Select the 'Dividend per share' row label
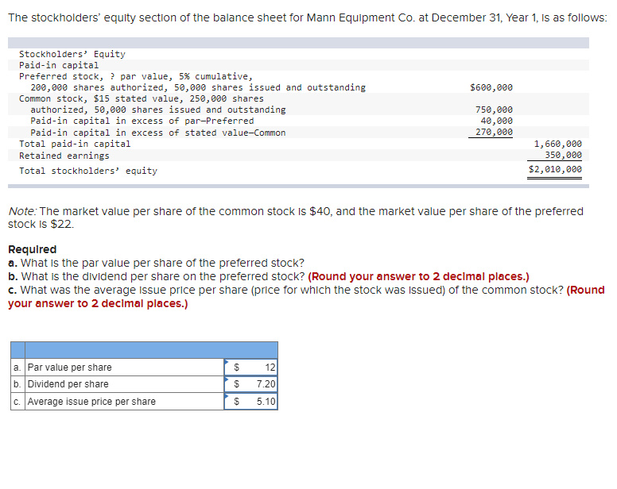 tap(68, 383)
